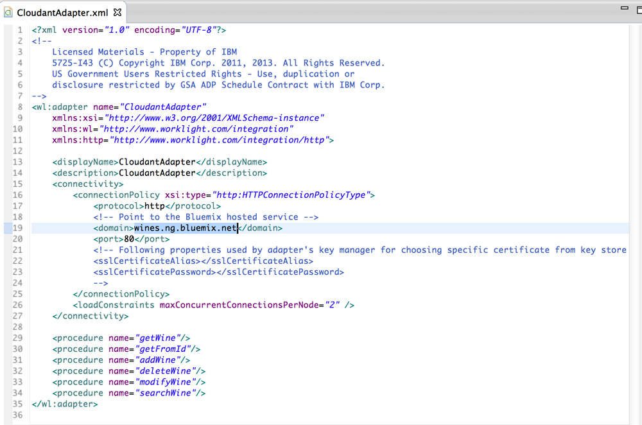The image size is (642, 425).
Task: Click the description text CloudantAdapter
Action: (157, 173)
